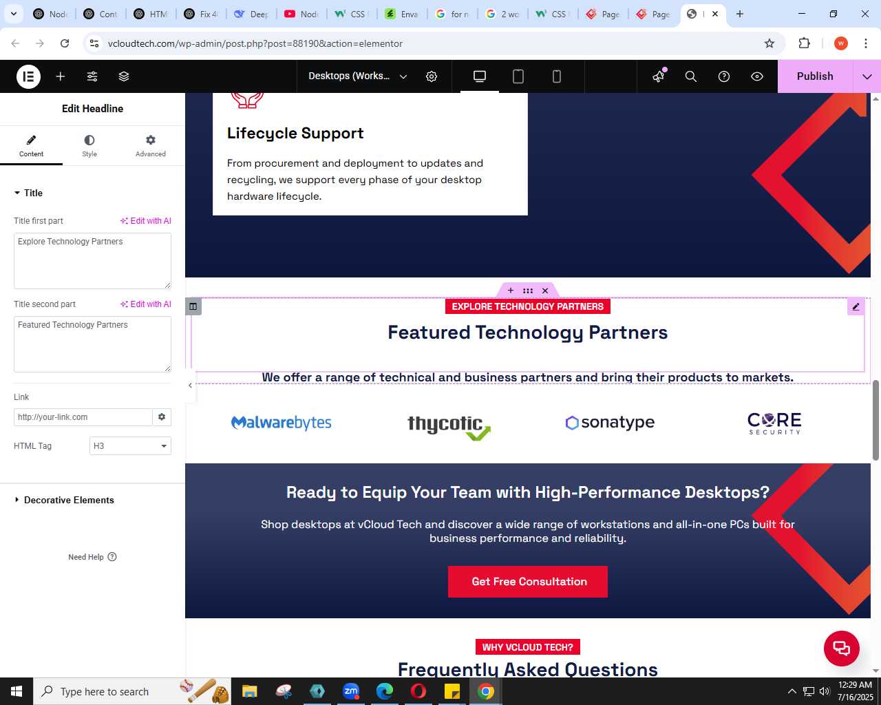
Task: Edit with AI for Title second part
Action: 146,304
